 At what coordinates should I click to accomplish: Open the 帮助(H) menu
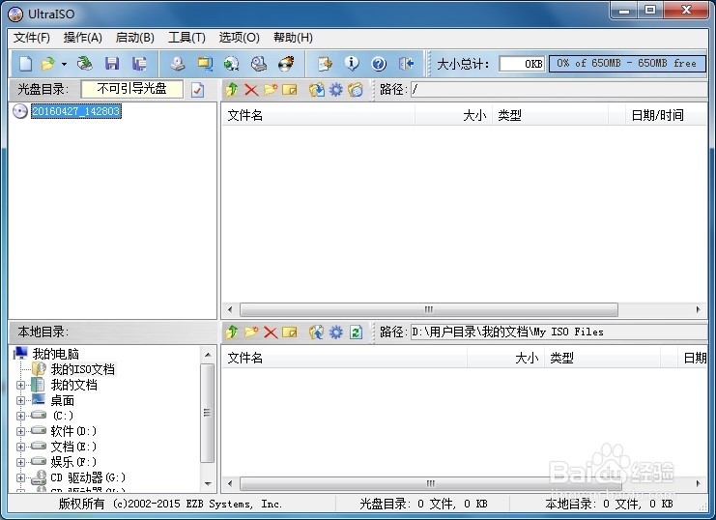coord(293,38)
